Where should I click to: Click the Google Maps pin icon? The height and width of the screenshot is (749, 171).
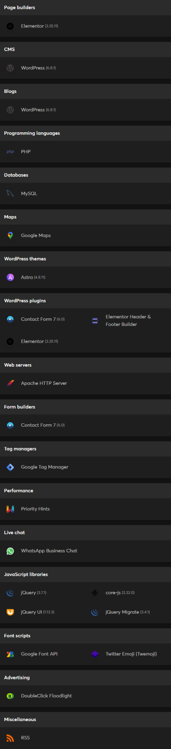[x=10, y=235]
